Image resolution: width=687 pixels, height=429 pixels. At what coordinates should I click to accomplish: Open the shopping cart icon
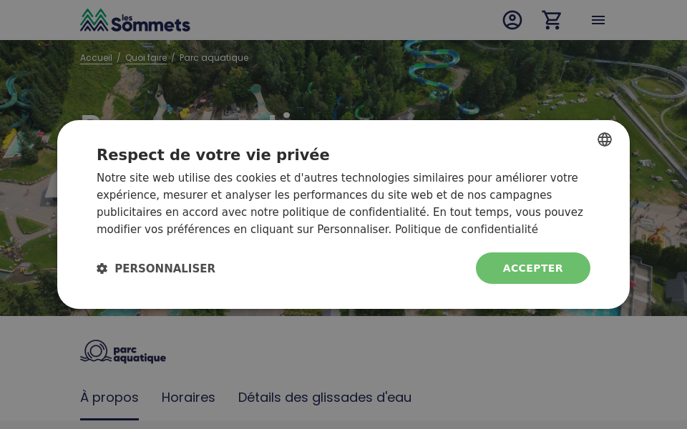pos(552,20)
